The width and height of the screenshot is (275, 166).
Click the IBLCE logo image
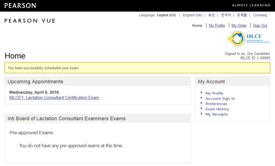248,39
